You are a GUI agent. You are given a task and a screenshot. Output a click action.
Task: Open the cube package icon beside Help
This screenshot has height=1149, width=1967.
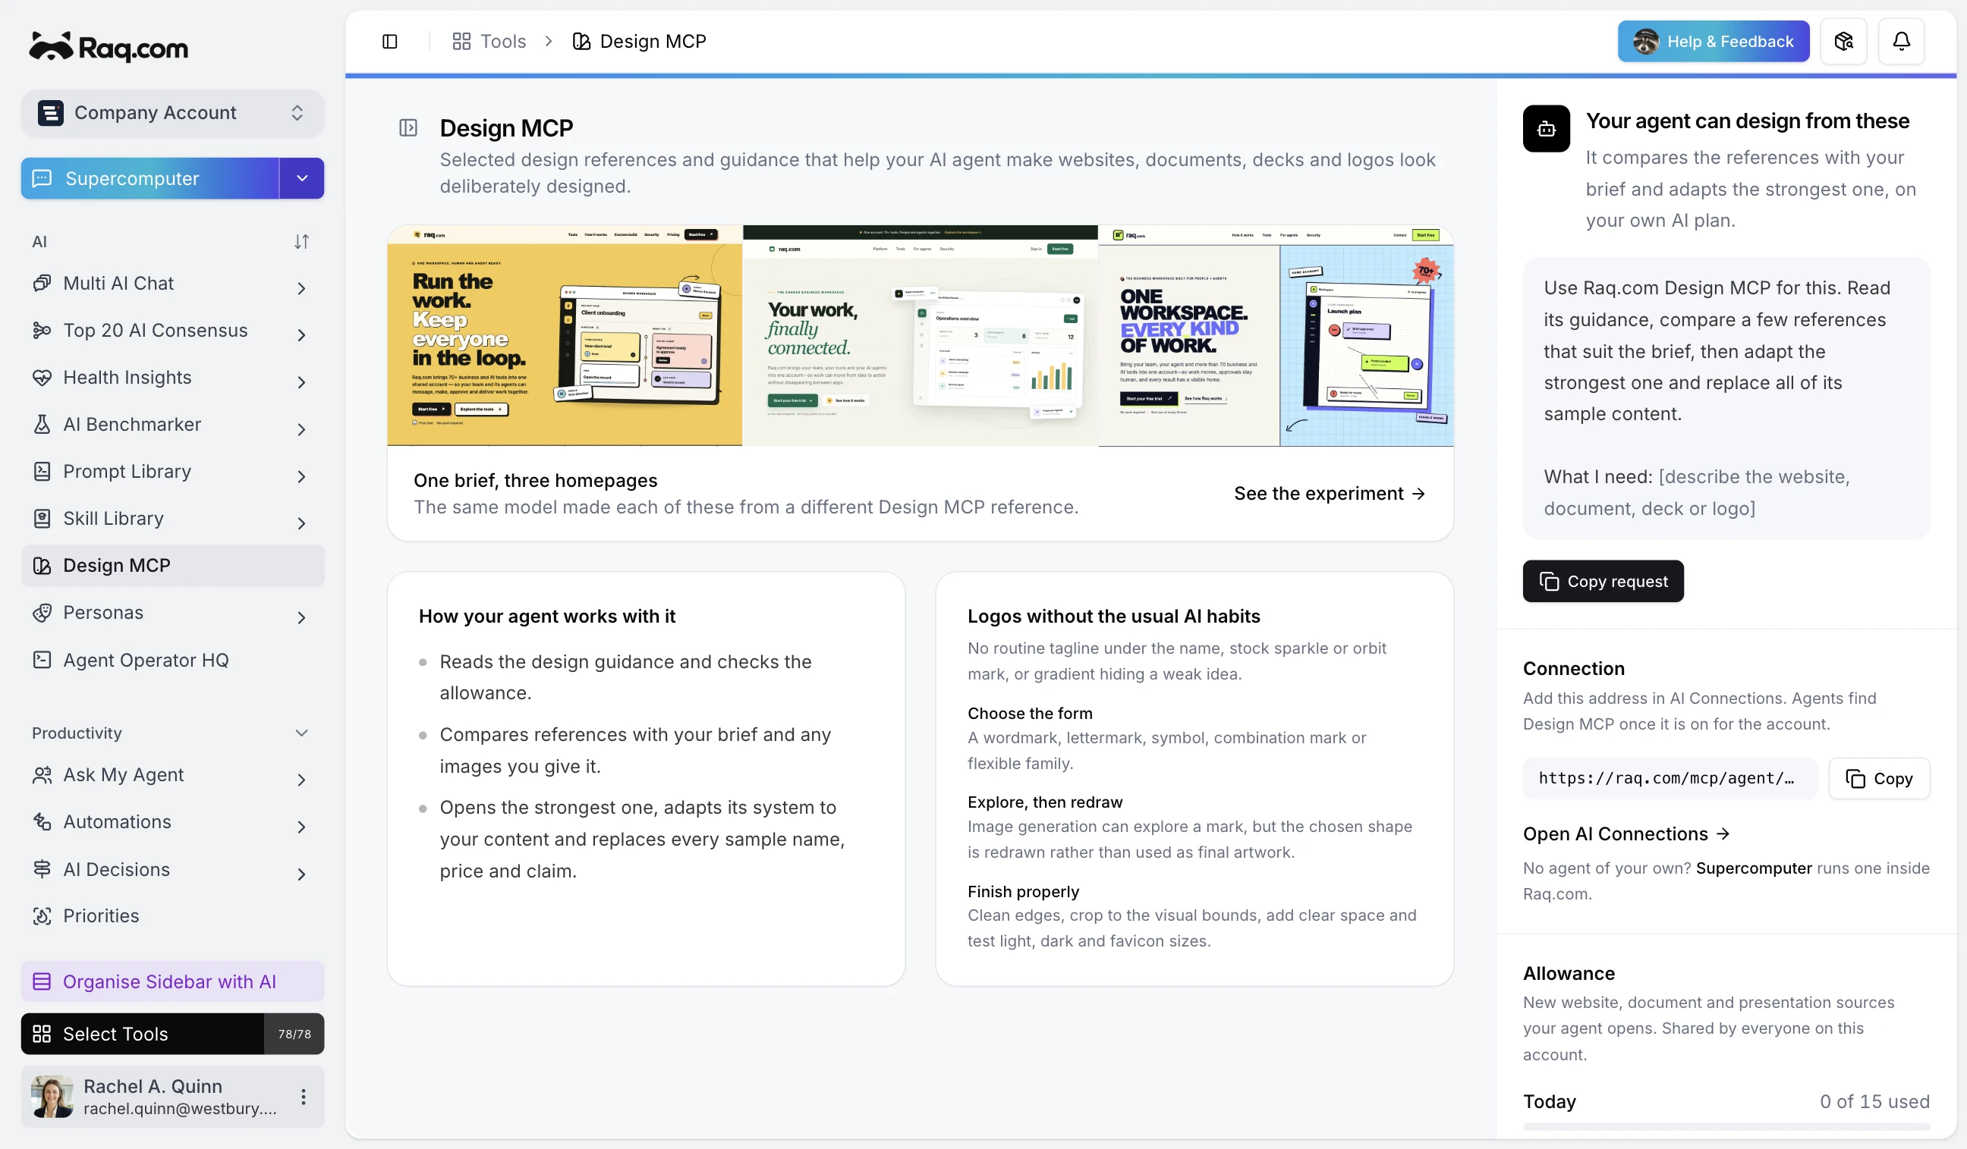[1843, 42]
